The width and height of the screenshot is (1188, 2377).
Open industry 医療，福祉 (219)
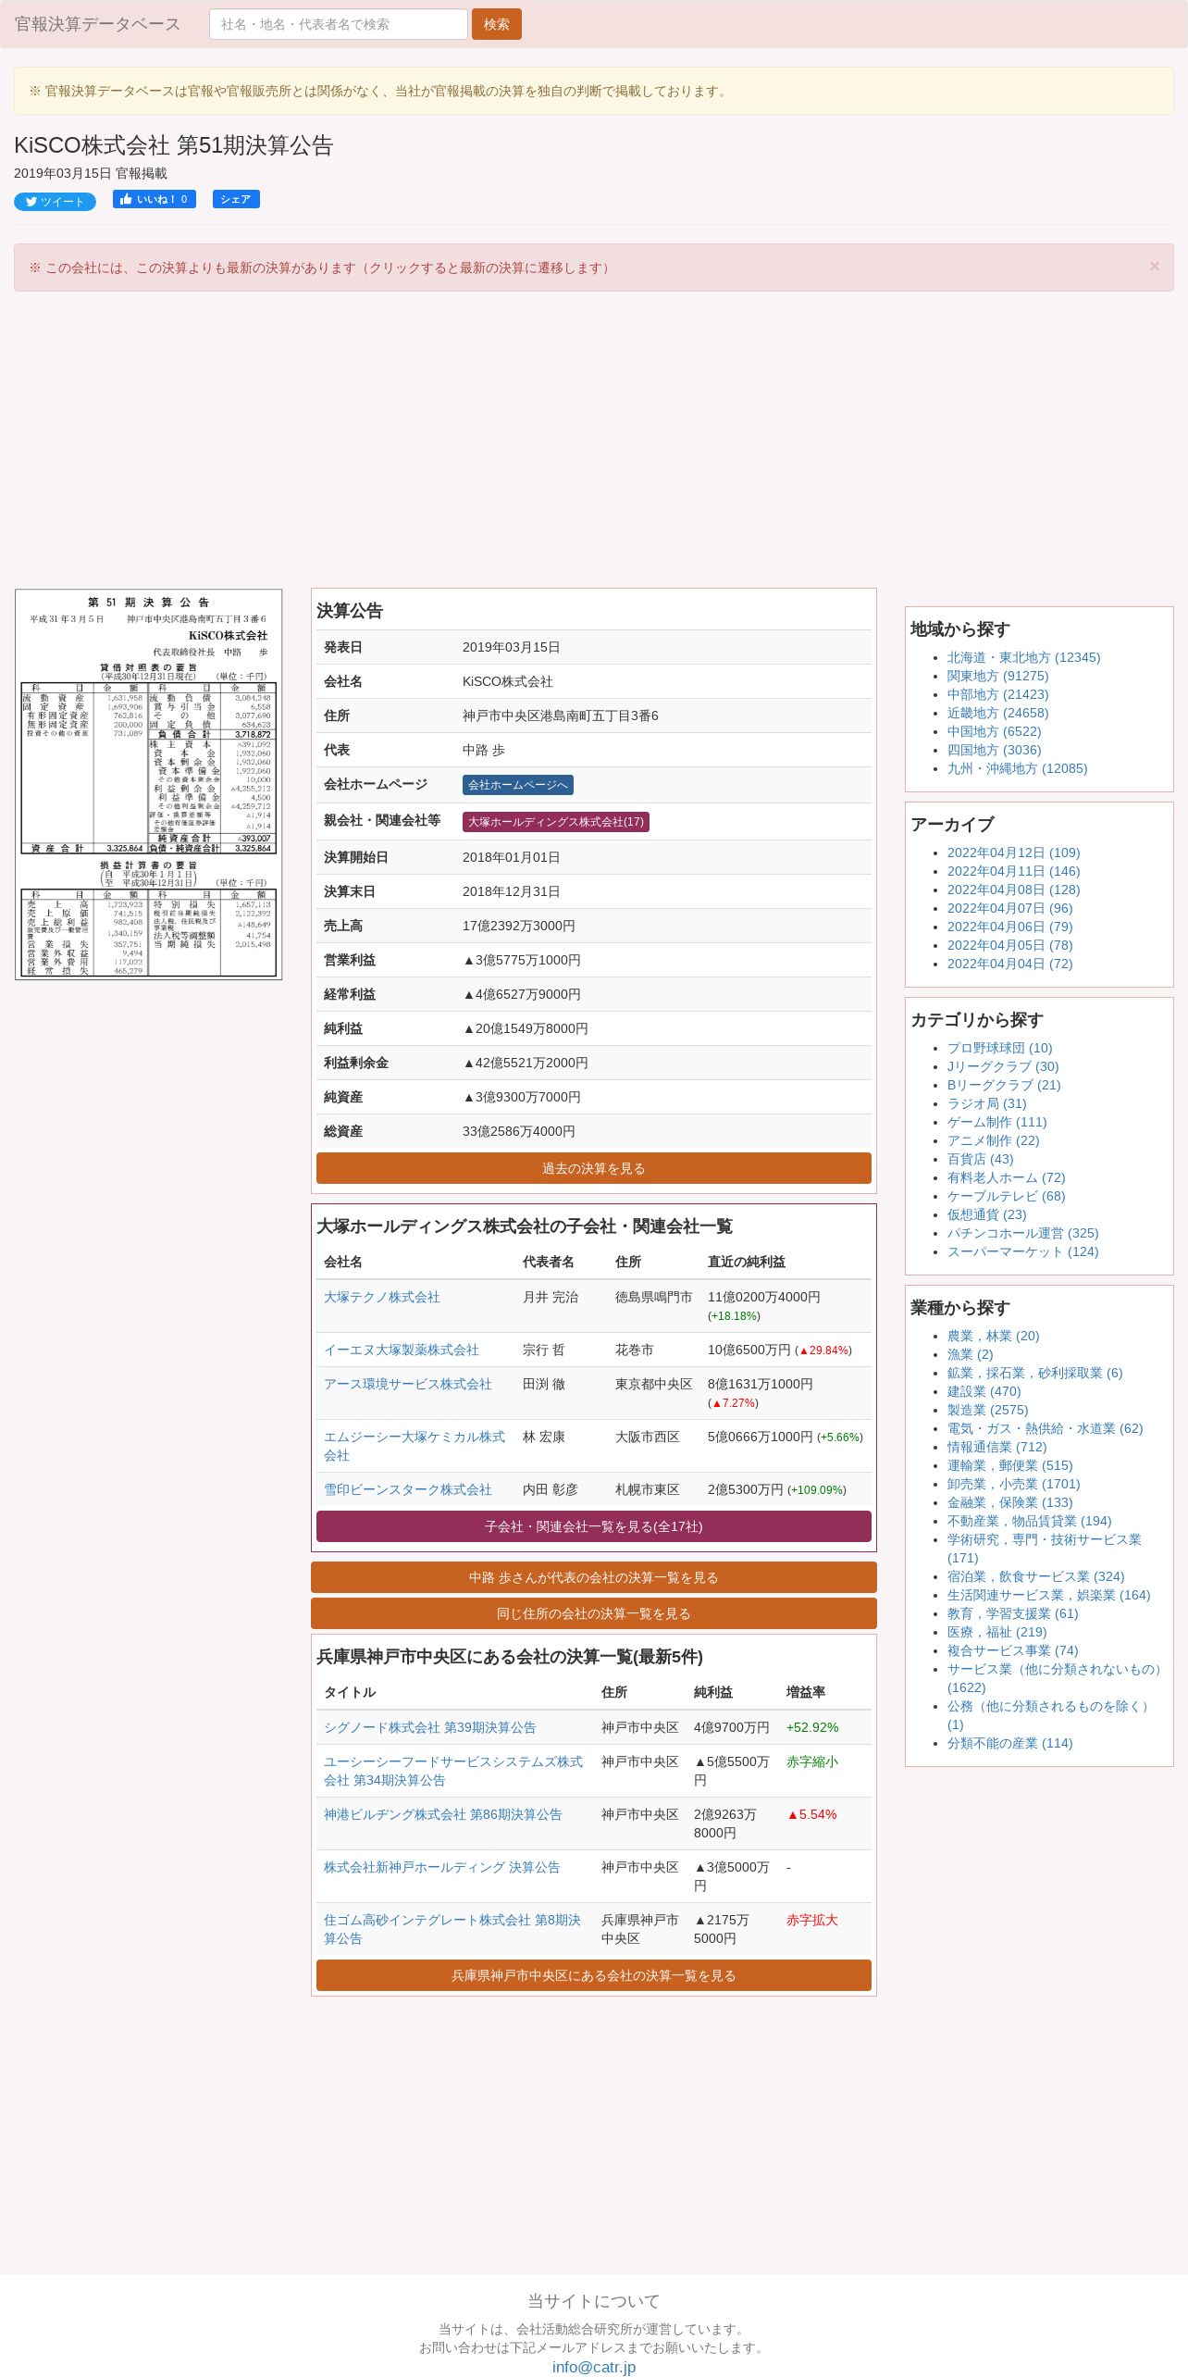coord(996,1632)
